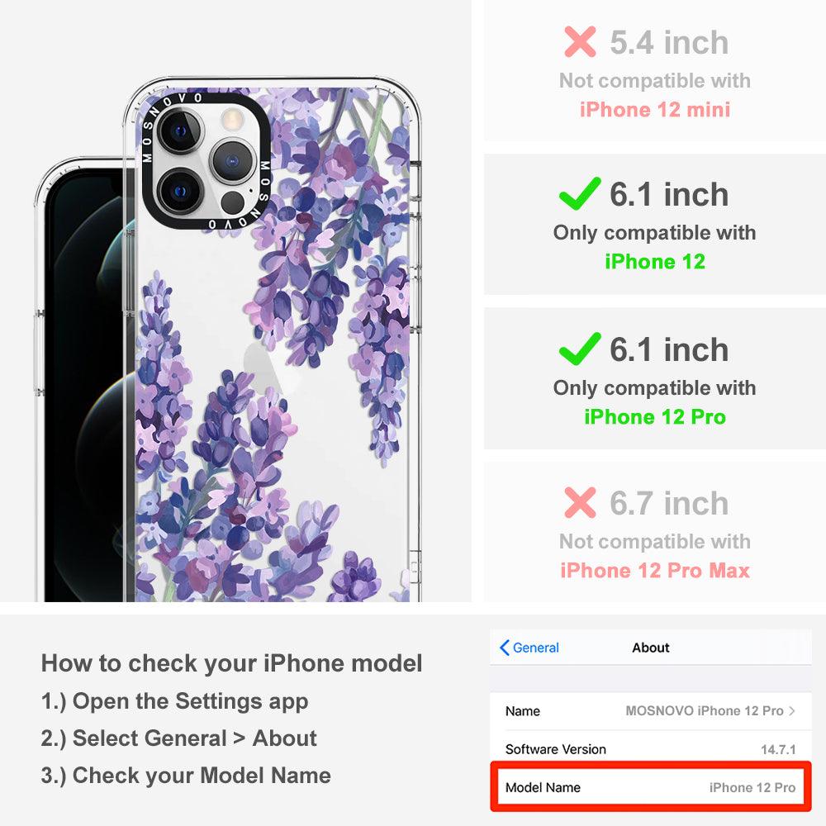Select the Software Version 14.7.1 row

pyautogui.click(x=651, y=748)
